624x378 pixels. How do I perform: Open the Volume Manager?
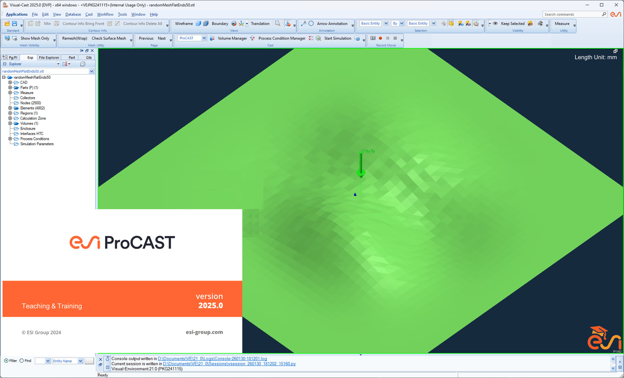coord(232,38)
